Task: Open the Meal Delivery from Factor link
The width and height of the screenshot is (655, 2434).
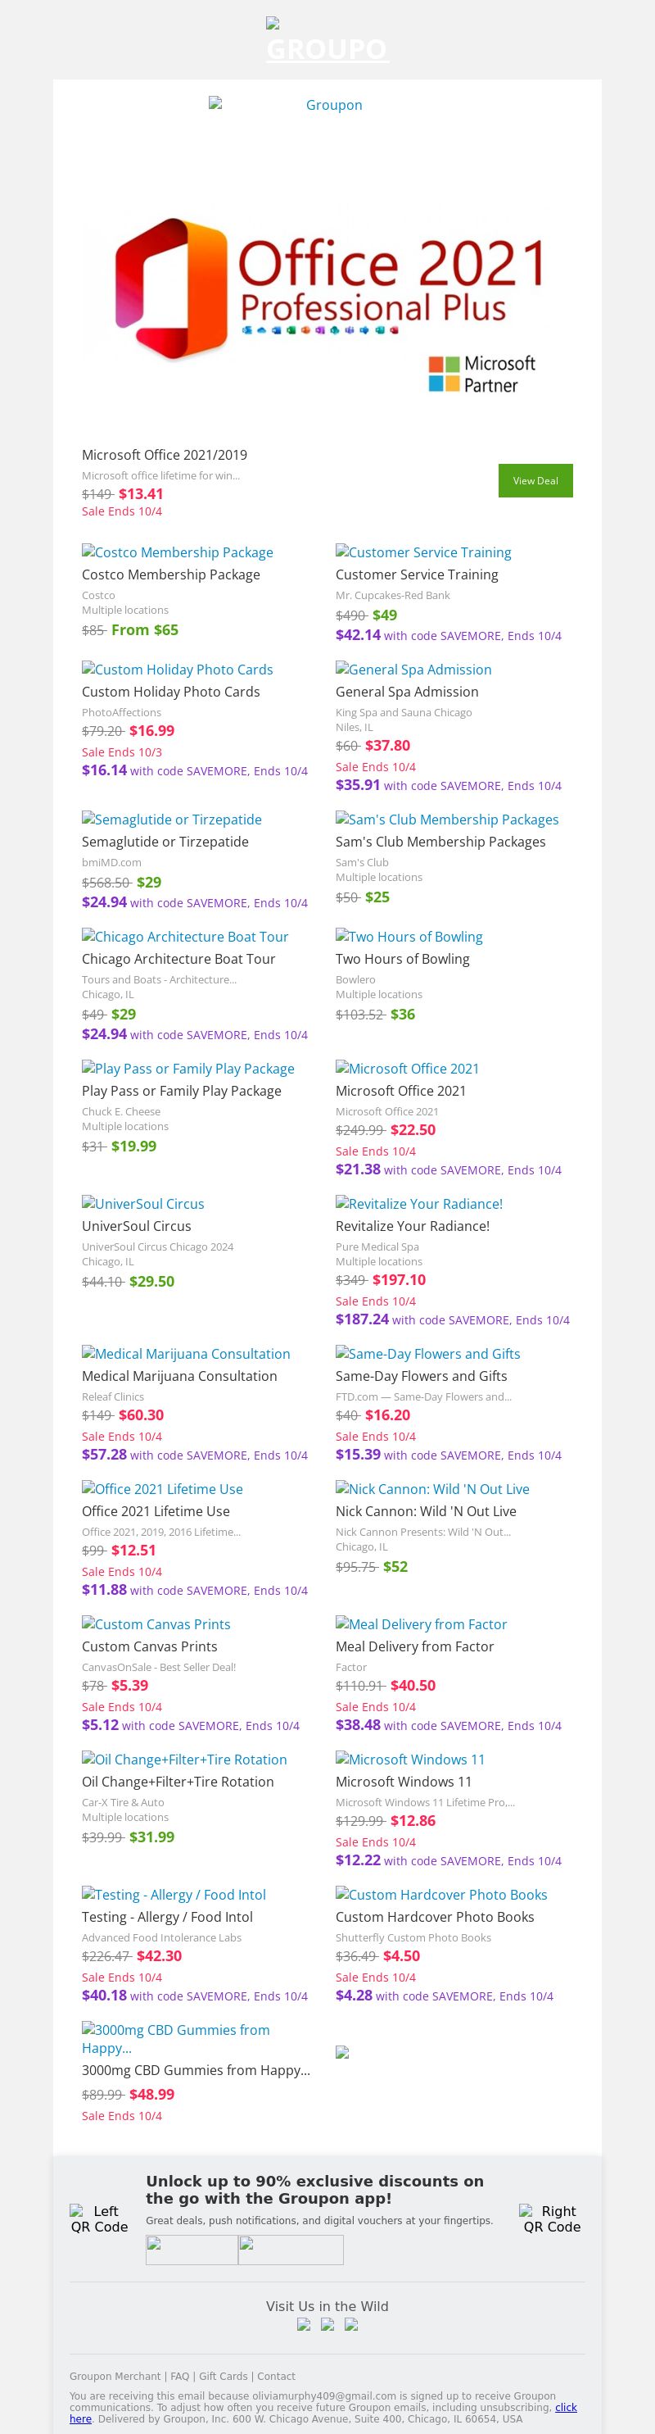Action: click(421, 1624)
